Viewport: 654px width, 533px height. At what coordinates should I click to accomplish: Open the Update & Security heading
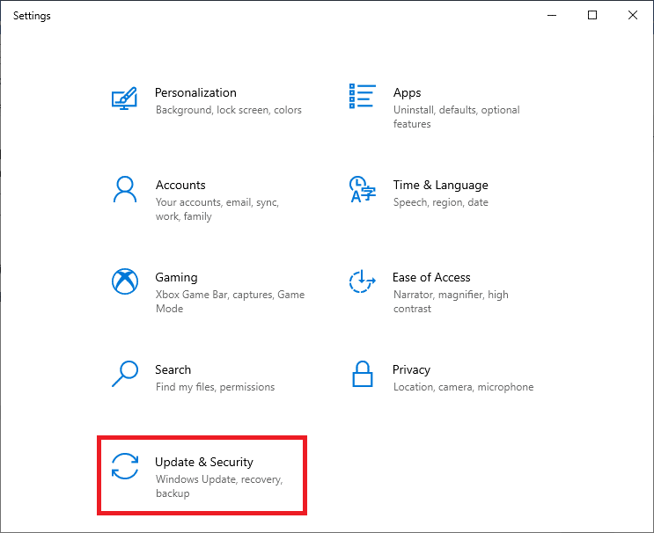pos(203,462)
